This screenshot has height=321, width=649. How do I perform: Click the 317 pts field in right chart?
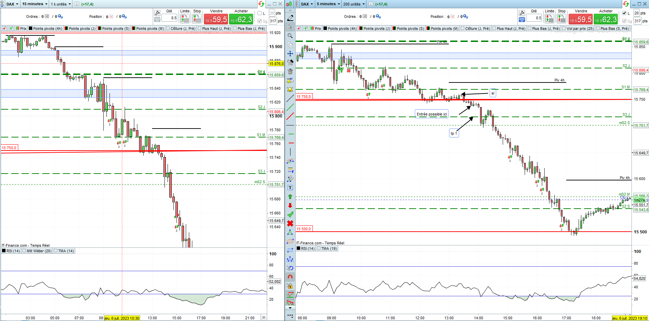coord(638,21)
